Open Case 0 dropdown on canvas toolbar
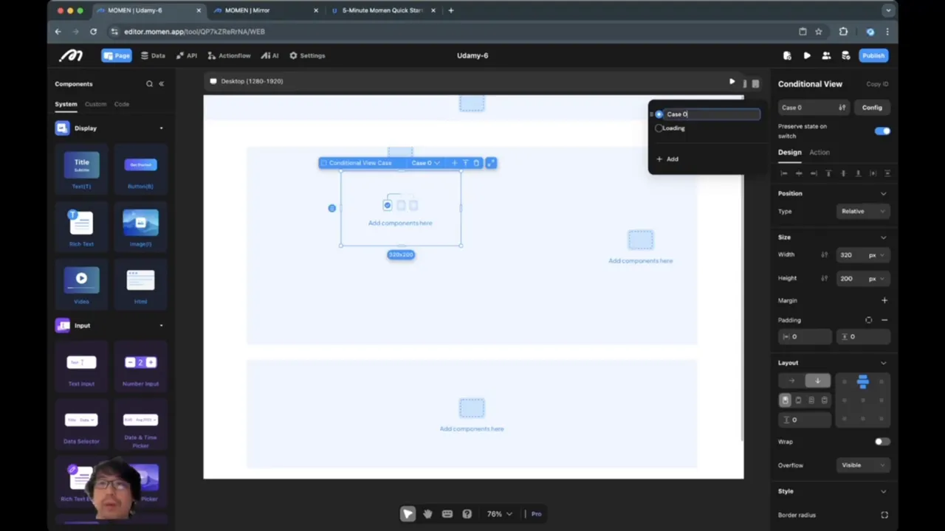945x531 pixels. tap(425, 163)
